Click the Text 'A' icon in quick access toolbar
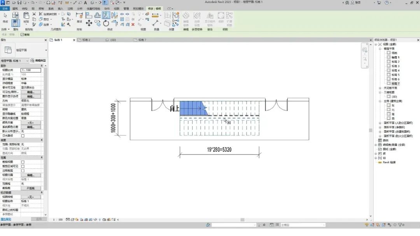This screenshot has width=420, height=236. click(x=86, y=3)
